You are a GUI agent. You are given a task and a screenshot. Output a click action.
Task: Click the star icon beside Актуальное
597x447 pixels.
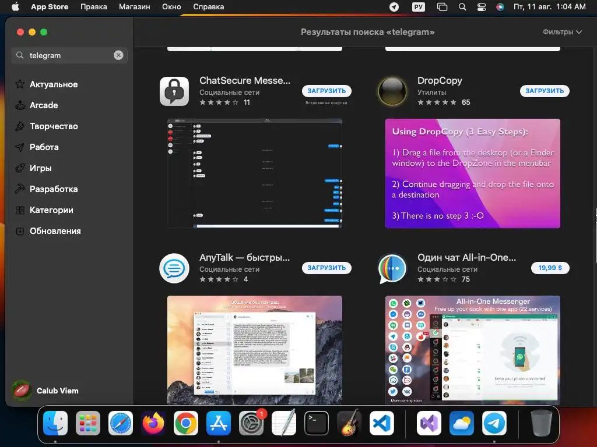pyautogui.click(x=20, y=84)
